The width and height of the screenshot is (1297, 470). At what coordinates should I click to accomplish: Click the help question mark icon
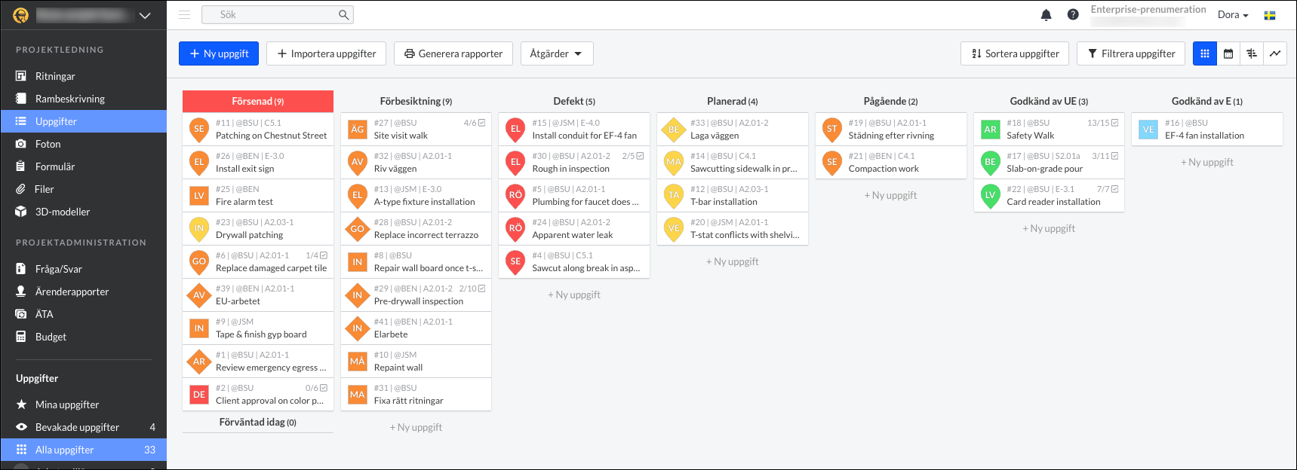click(1073, 15)
